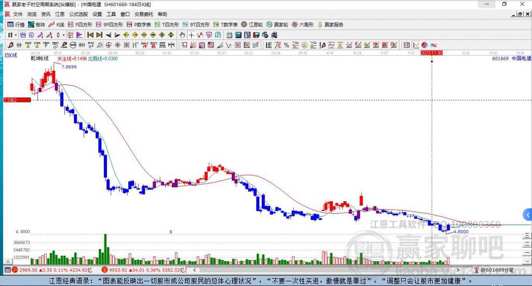Jump to first bar icon
The height and width of the screenshot is (286, 532).
click(x=90, y=35)
